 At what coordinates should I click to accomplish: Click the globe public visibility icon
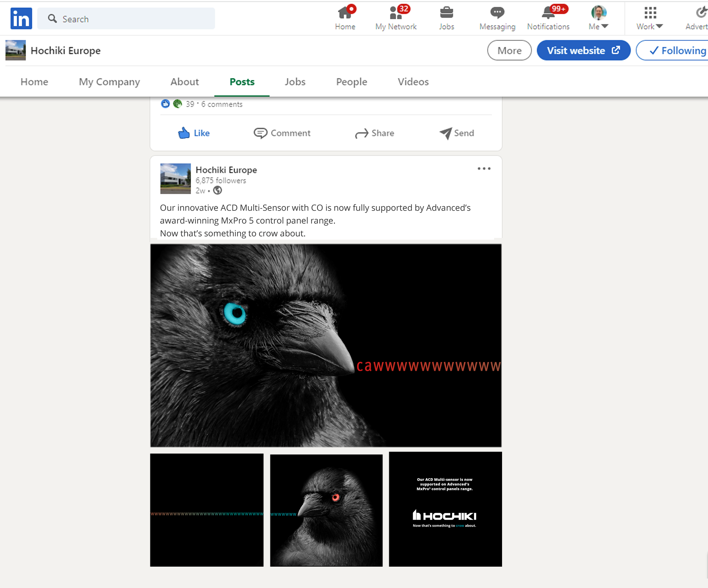click(x=218, y=190)
